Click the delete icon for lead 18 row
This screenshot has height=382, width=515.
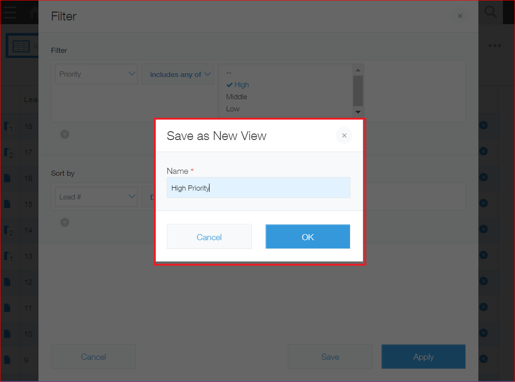tap(483, 125)
